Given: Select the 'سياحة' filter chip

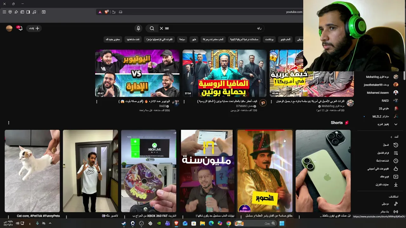Looking at the screenshot, I should 182,39.
